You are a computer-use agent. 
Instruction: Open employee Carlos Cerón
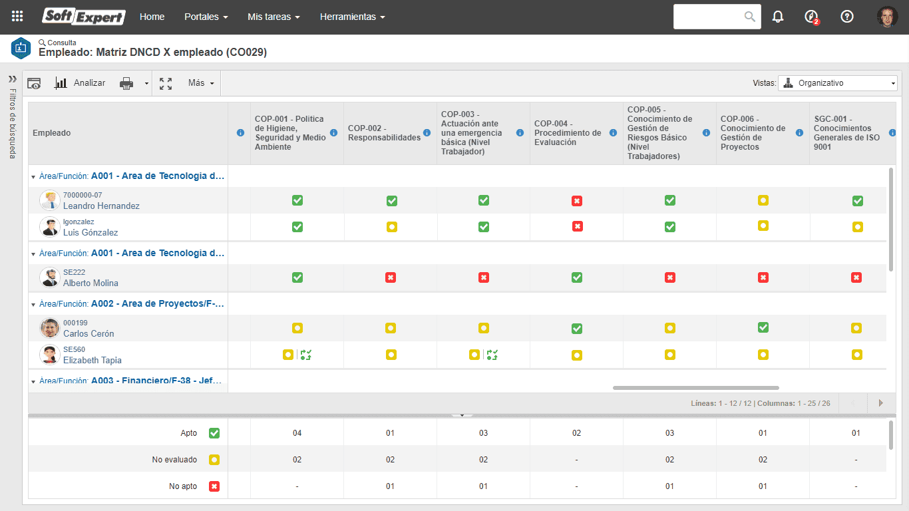pos(89,333)
